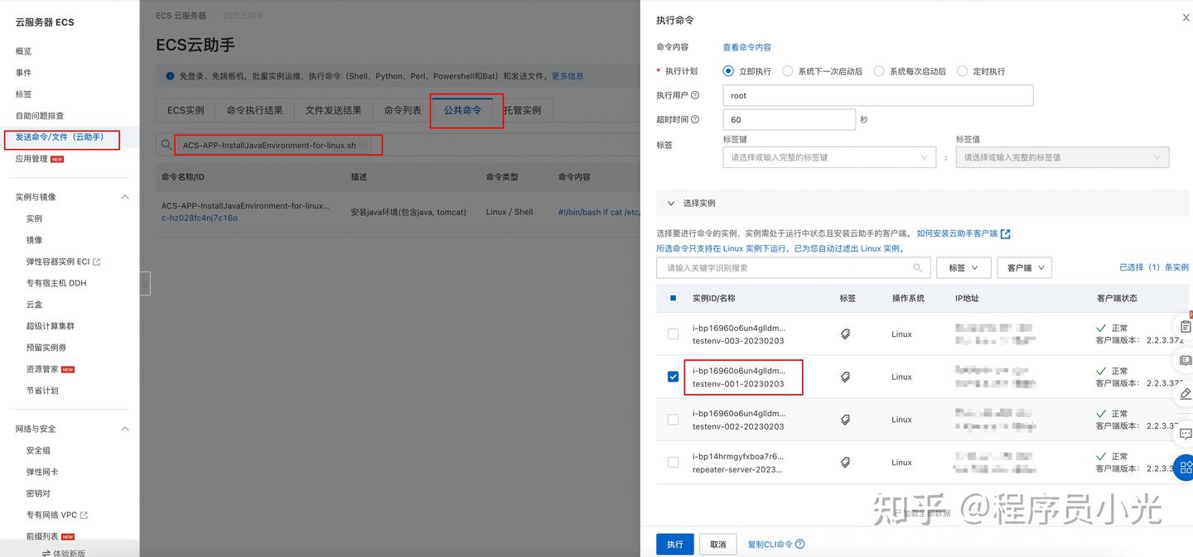
Task: Open the 查看命令内容 link
Action: point(747,47)
